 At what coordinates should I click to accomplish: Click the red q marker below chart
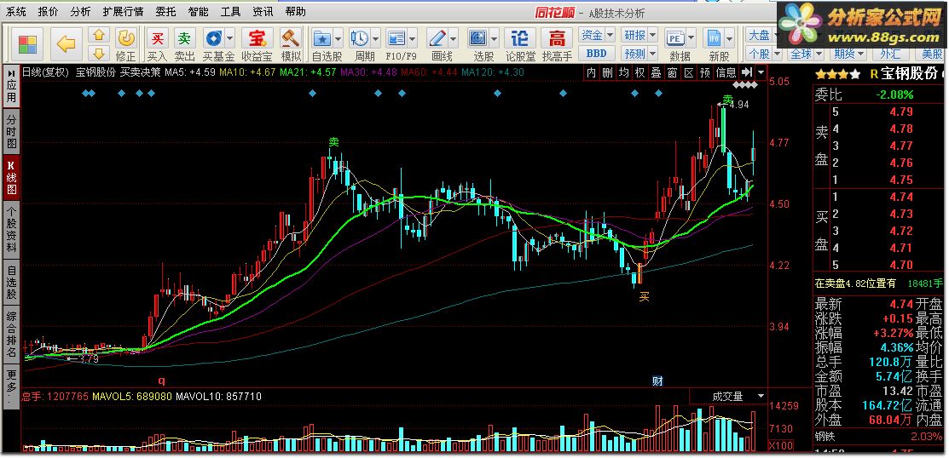tap(162, 381)
